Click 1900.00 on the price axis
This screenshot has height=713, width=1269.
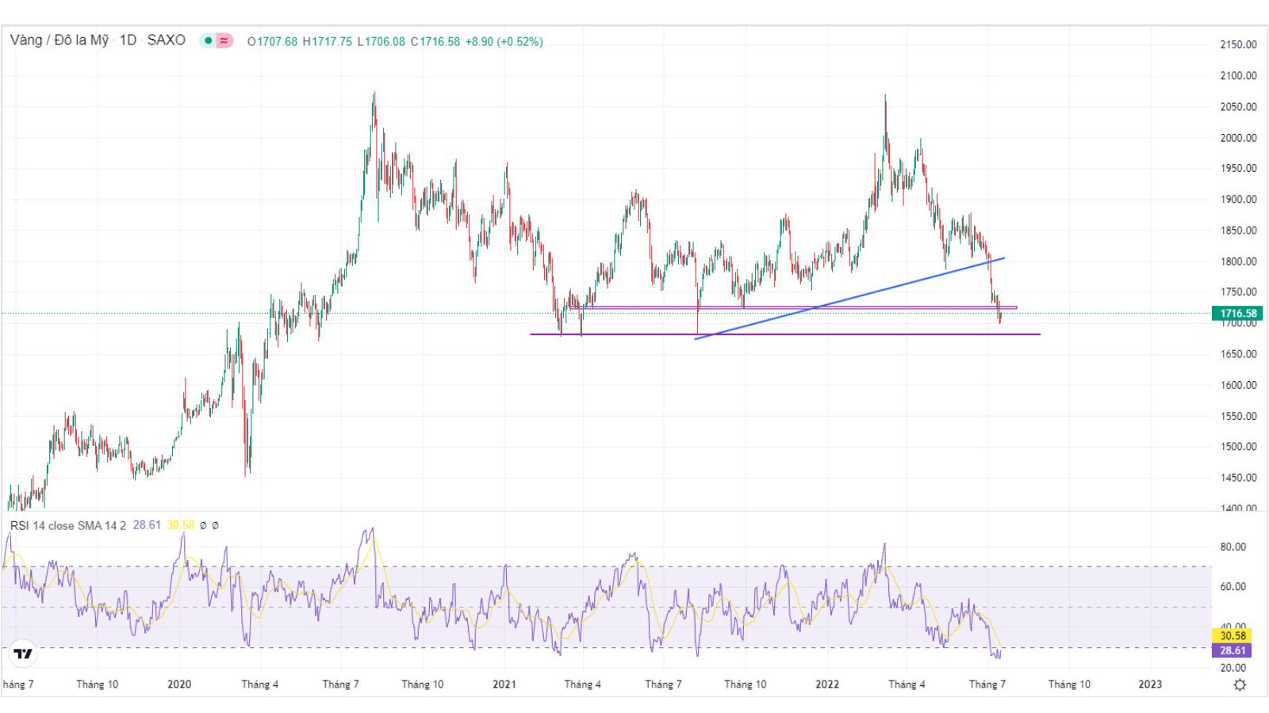click(x=1238, y=200)
